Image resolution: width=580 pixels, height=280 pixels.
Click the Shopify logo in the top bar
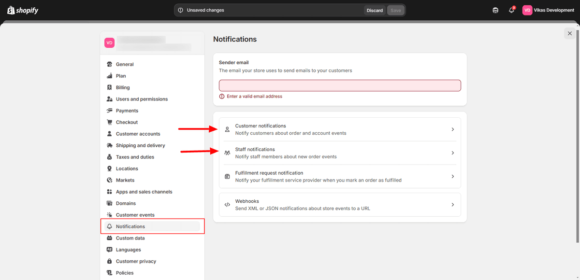[x=23, y=10]
